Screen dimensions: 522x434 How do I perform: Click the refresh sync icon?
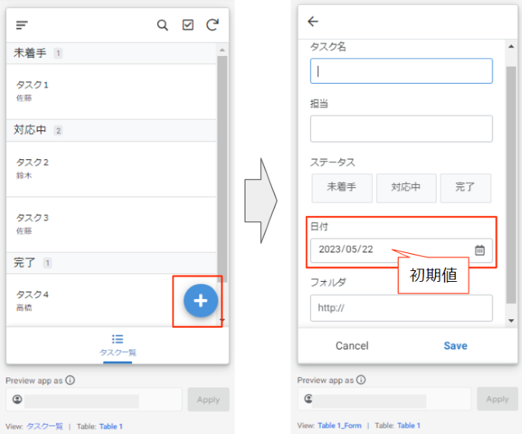[212, 25]
